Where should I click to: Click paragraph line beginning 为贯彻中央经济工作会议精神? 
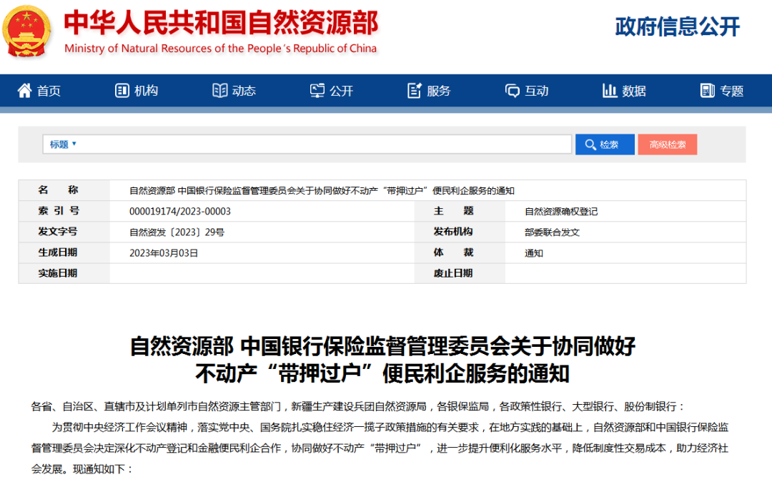[390, 427]
